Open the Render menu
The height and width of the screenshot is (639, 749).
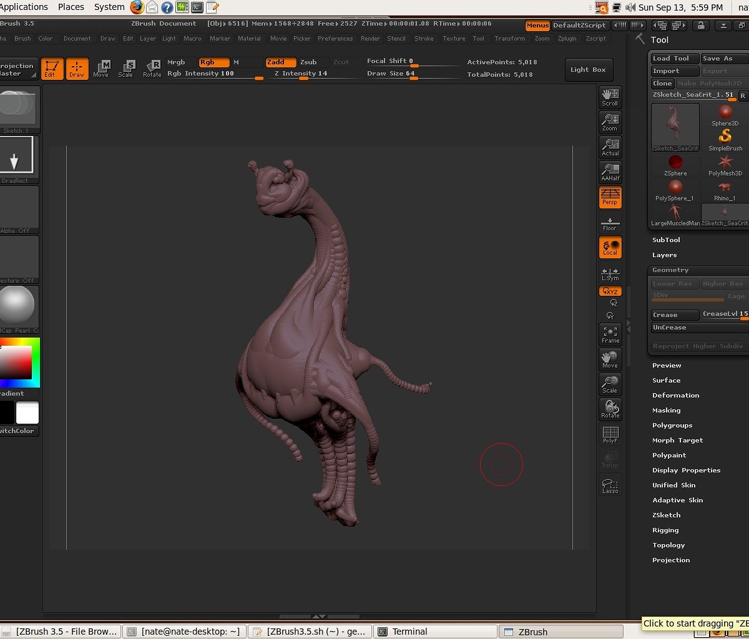(370, 39)
